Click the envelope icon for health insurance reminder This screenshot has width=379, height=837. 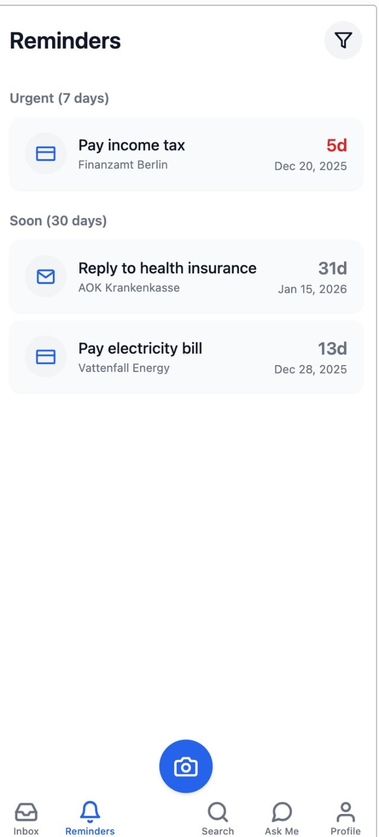tap(46, 276)
